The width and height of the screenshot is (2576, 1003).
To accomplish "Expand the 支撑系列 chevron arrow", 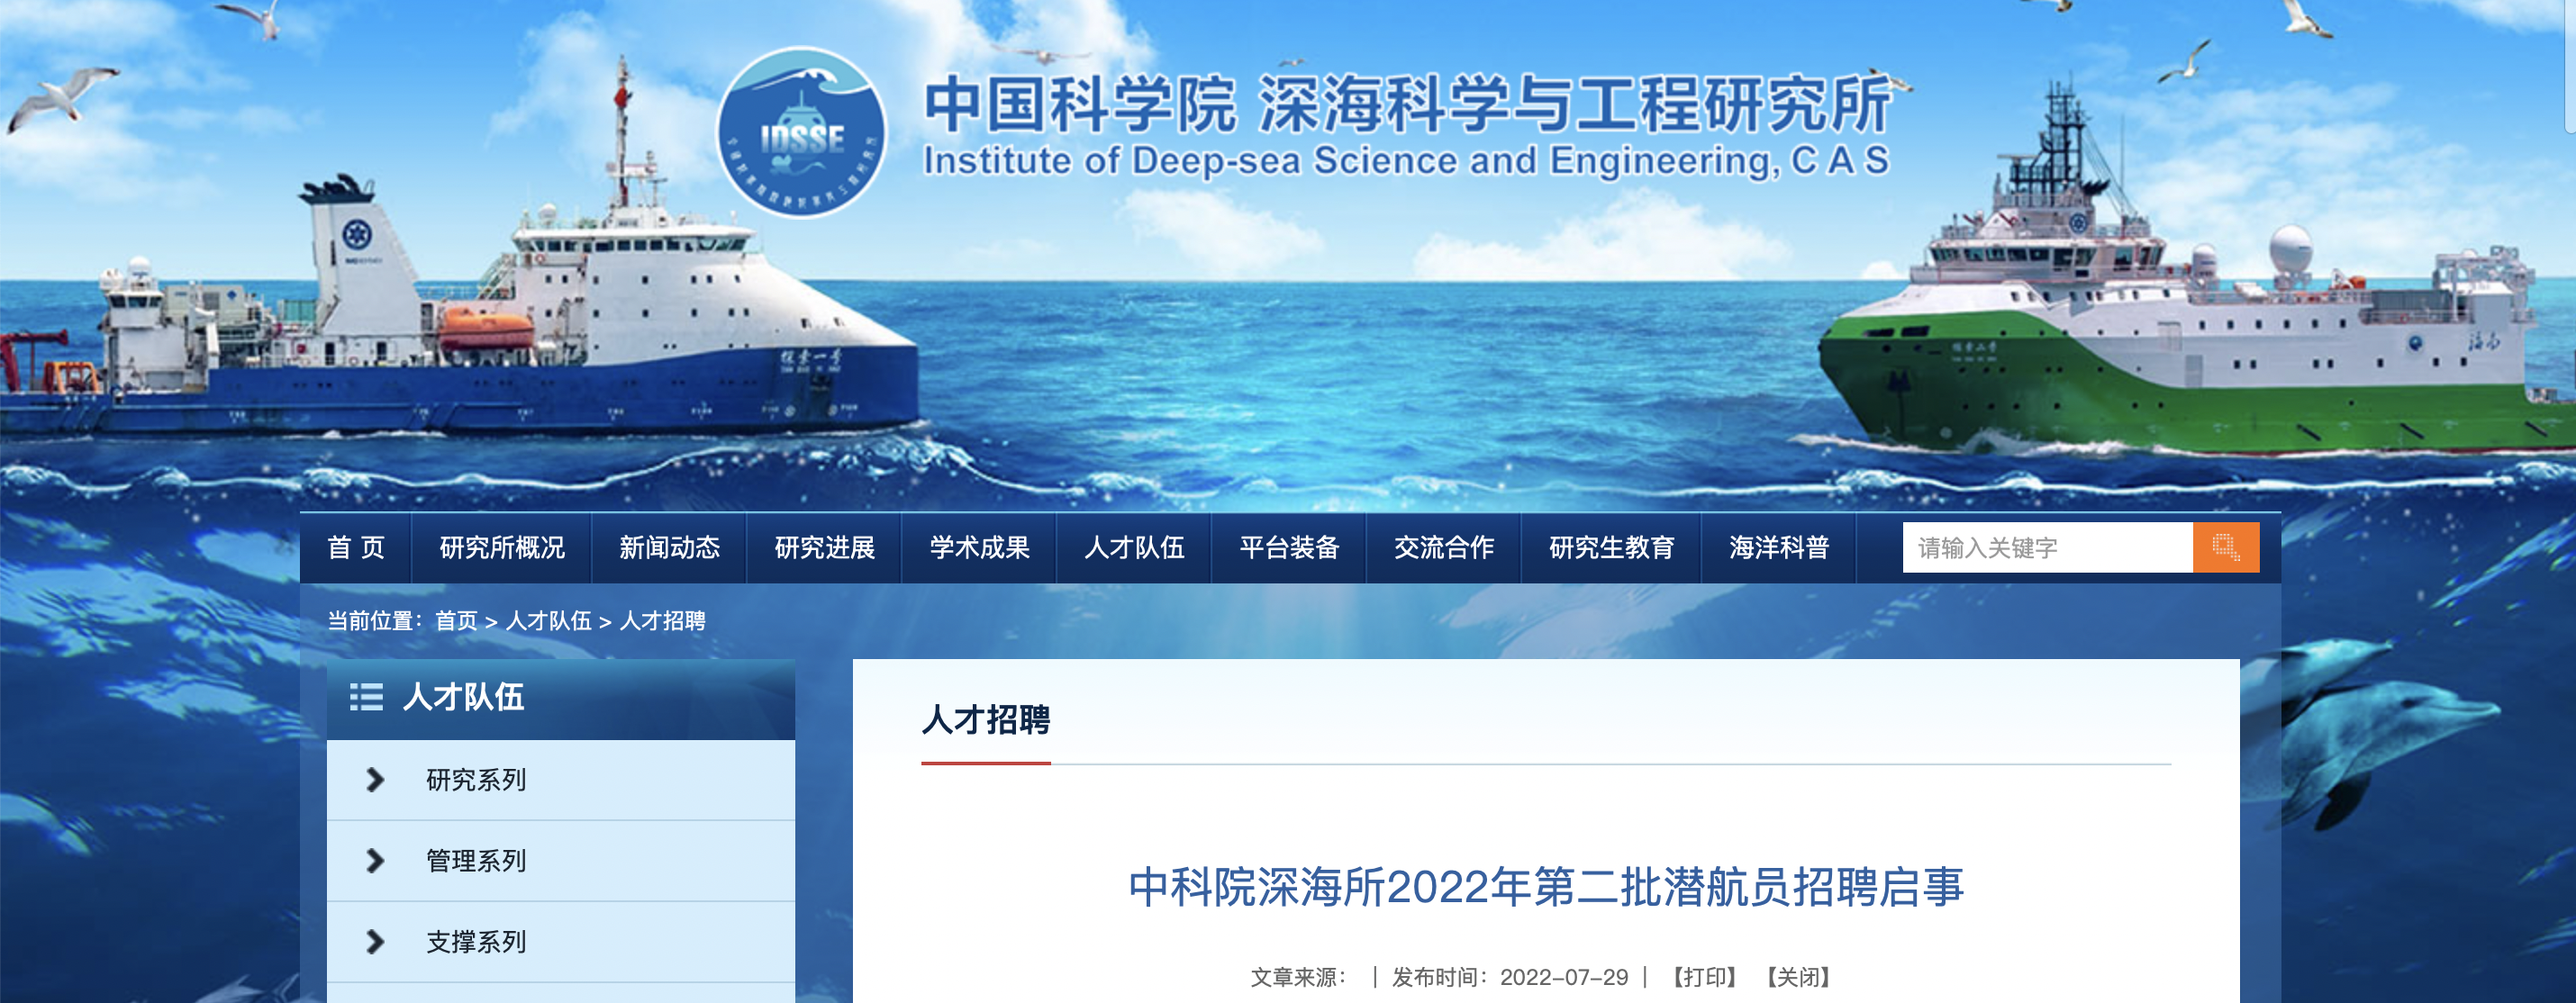I will pyautogui.click(x=375, y=942).
